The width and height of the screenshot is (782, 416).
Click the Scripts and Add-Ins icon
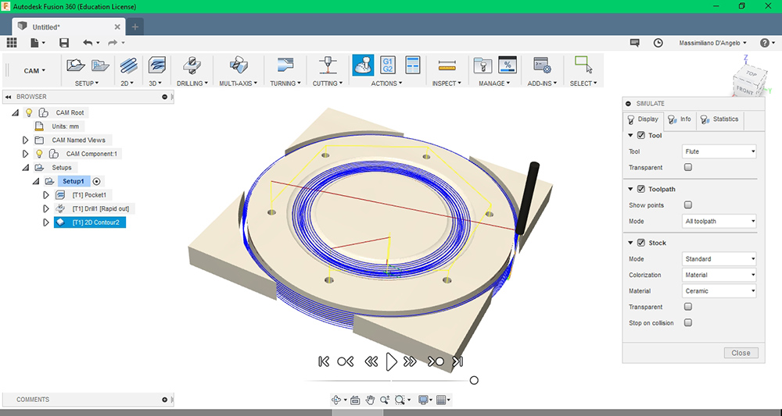pyautogui.click(x=542, y=66)
